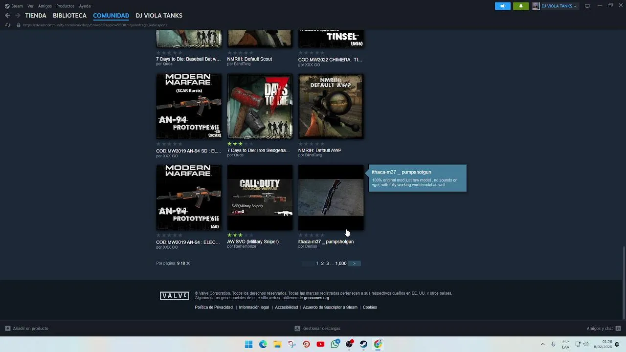
Task: Go to the BIBLIOTECA tab
Action: point(69,16)
